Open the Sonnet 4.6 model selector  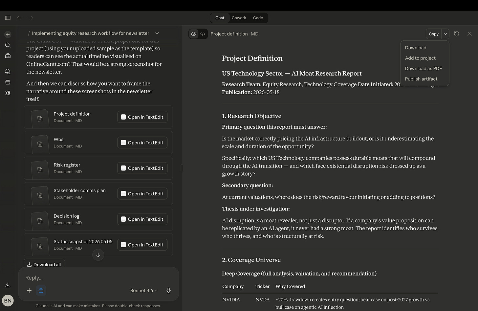[x=144, y=290]
